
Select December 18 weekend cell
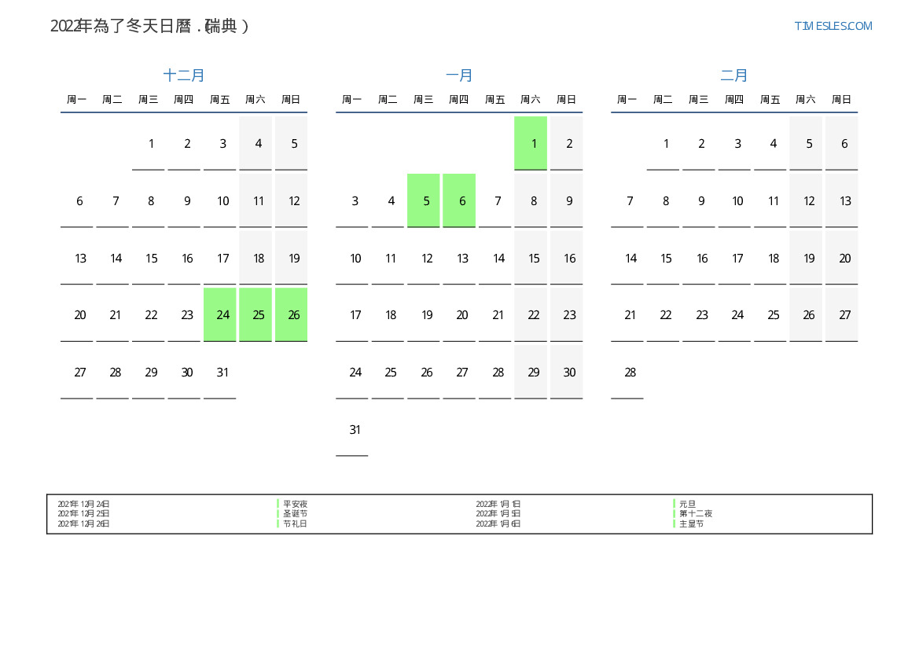point(255,258)
